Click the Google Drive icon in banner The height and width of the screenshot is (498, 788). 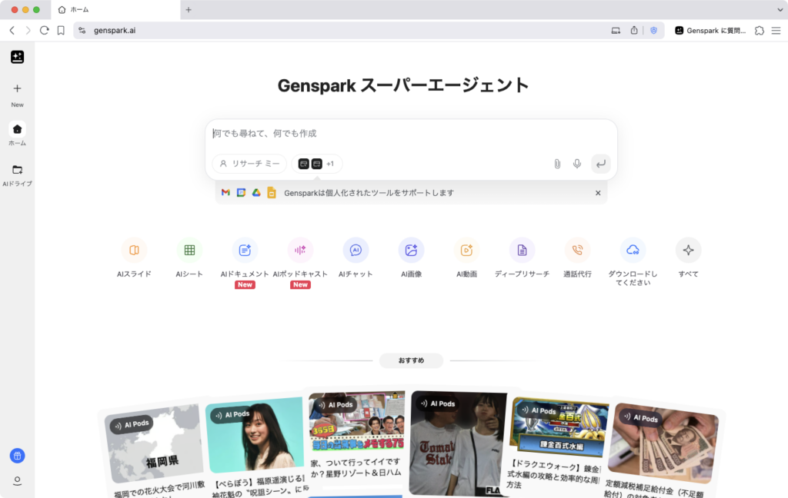(x=256, y=193)
